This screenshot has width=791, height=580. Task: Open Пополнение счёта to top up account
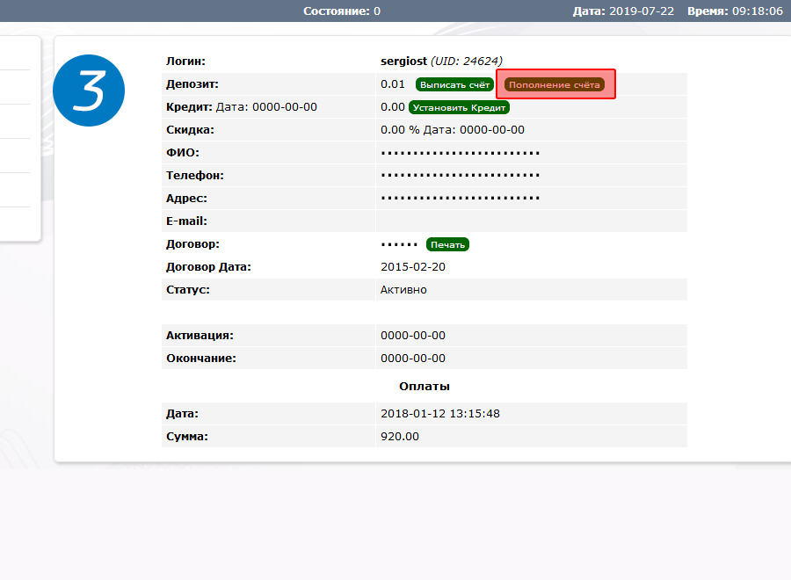pyautogui.click(x=555, y=84)
